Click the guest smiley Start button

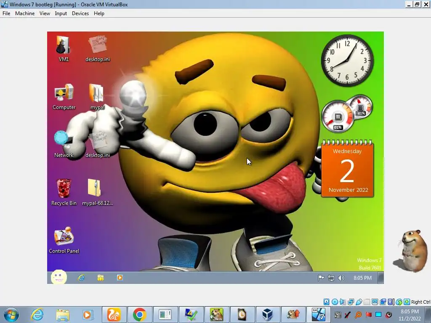[59, 277]
